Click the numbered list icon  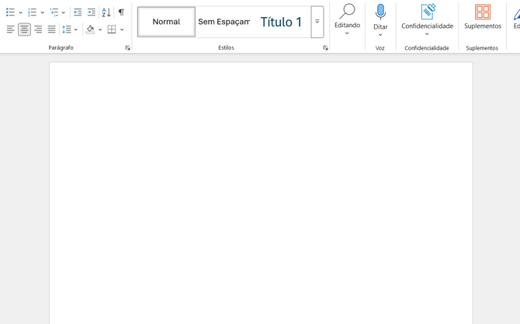click(x=33, y=12)
